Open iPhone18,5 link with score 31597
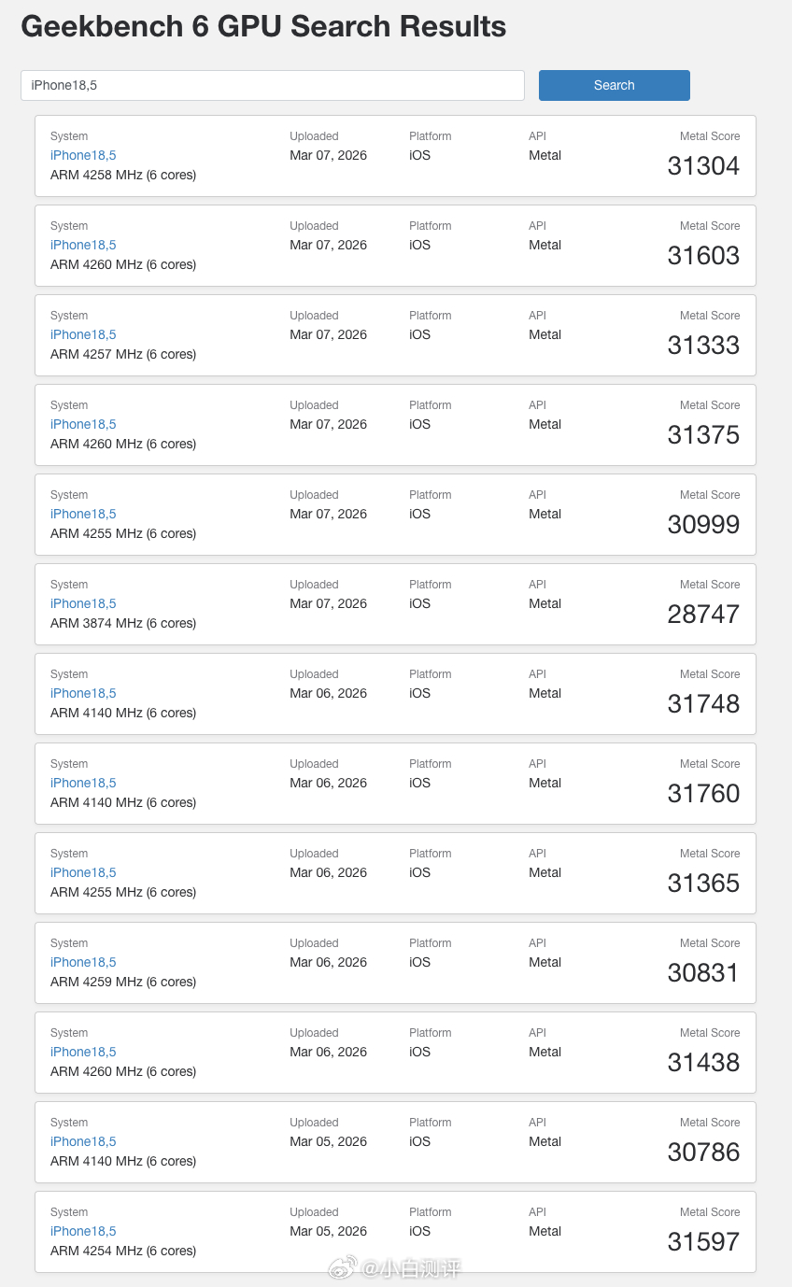This screenshot has height=1287, width=792. [x=83, y=1231]
